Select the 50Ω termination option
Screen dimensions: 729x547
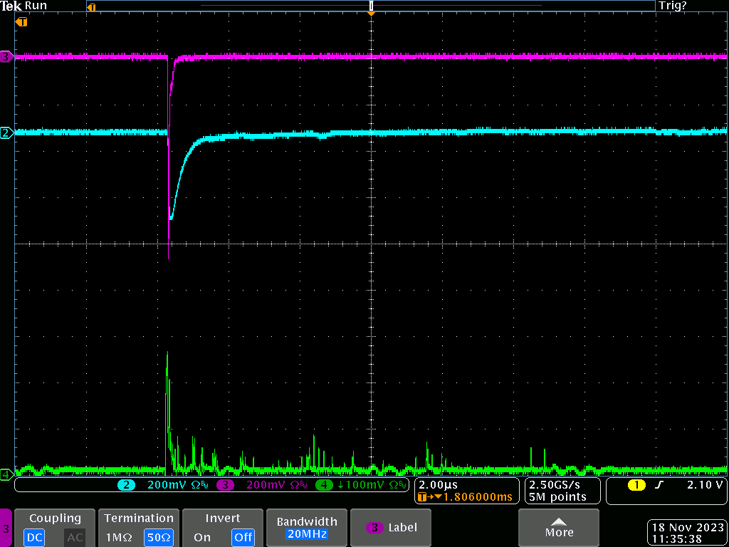click(158, 537)
